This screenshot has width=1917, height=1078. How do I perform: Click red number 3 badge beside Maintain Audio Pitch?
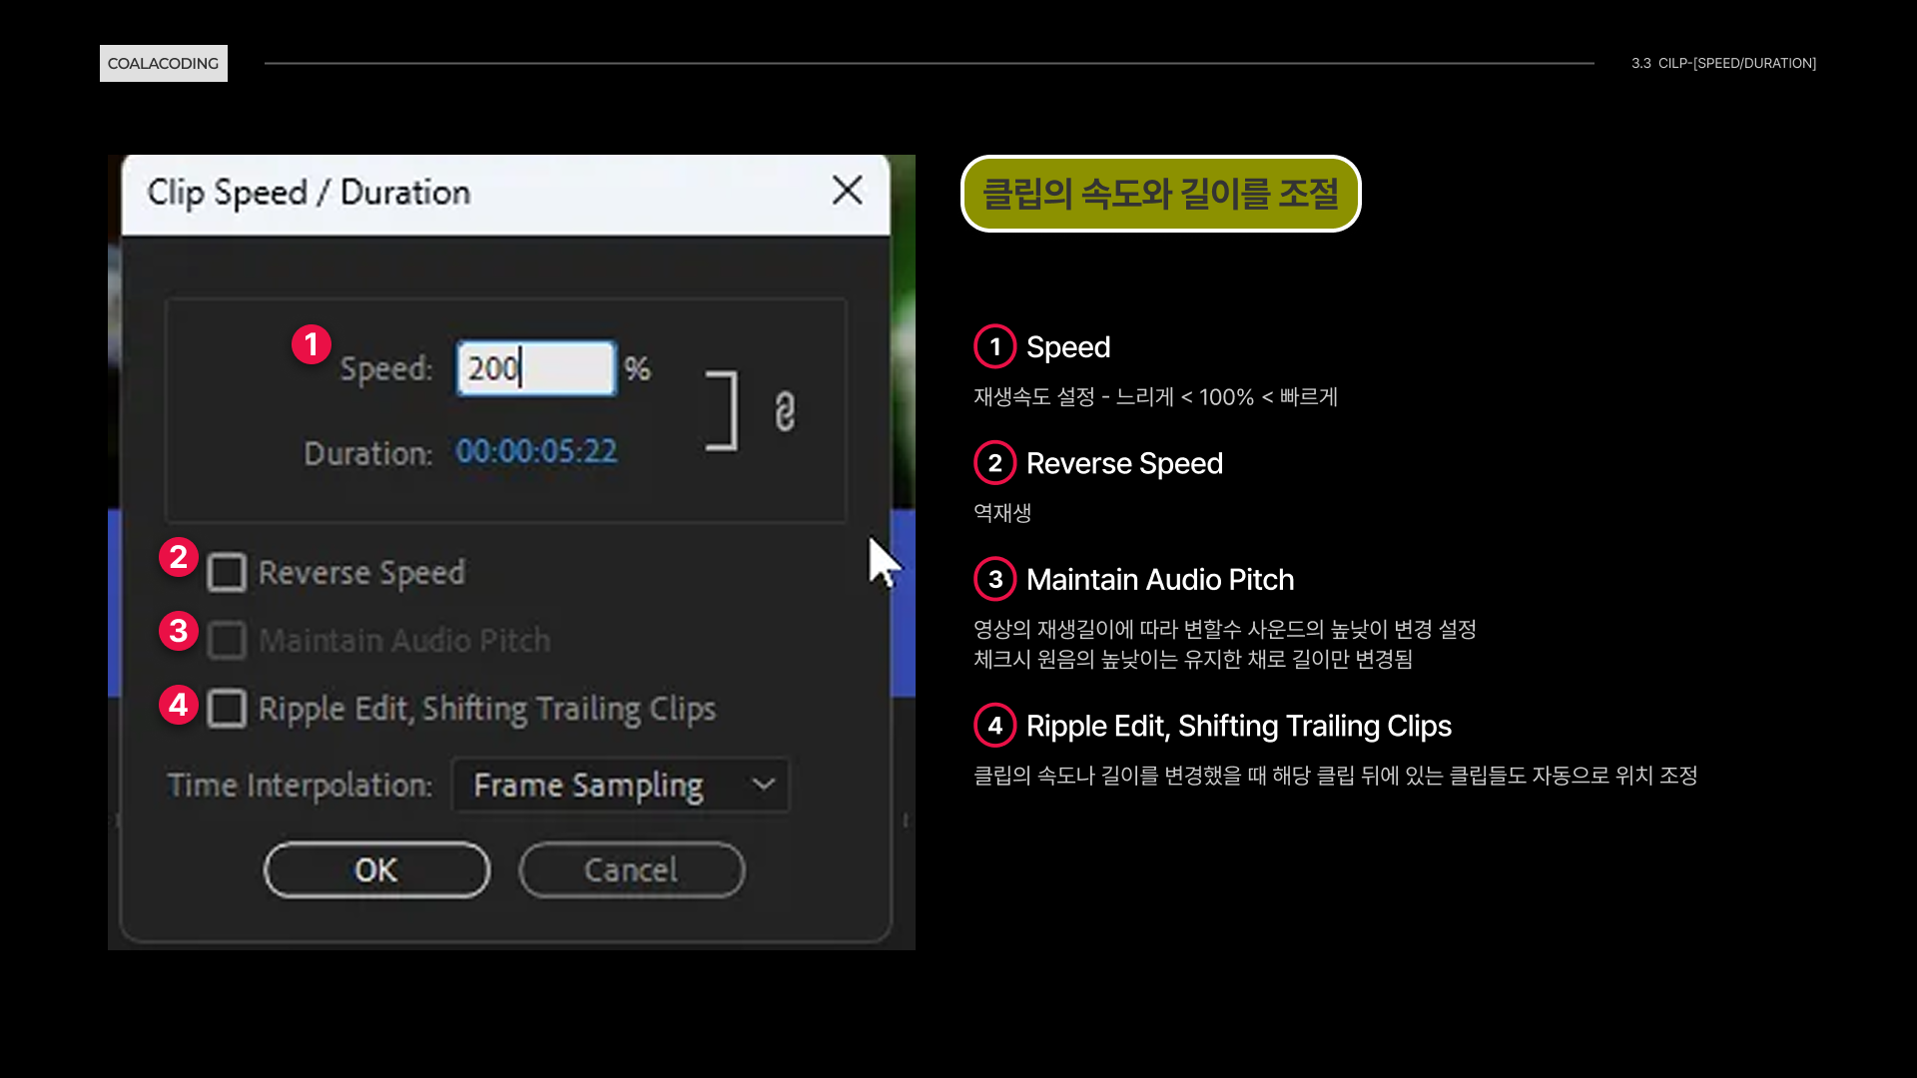pyautogui.click(x=179, y=631)
